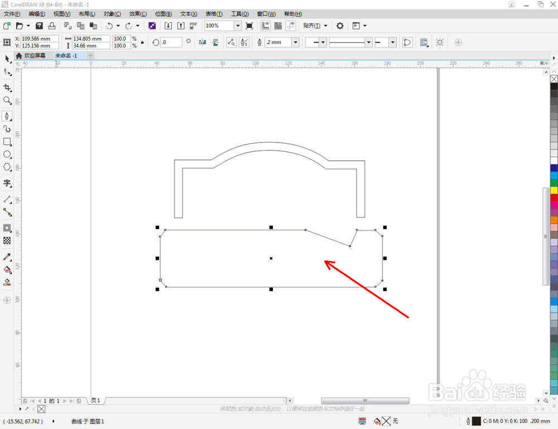Open the outline width dropdown
Image resolution: width=558 pixels, height=429 pixels.
(x=295, y=42)
